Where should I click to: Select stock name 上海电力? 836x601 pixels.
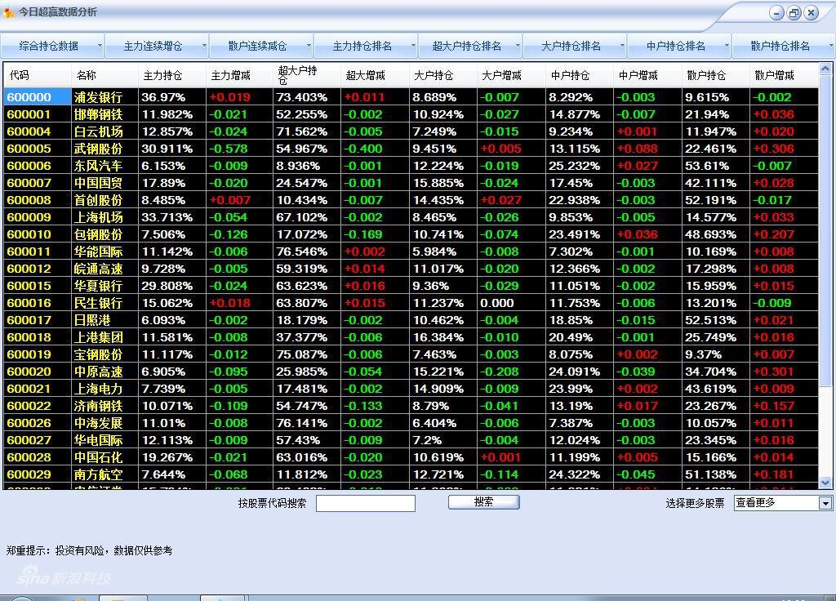tap(98, 389)
